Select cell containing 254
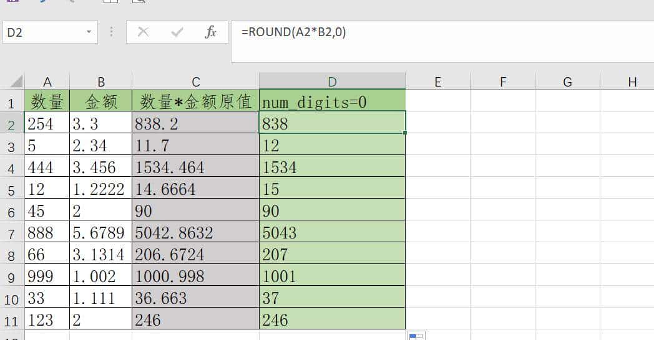 coord(47,122)
